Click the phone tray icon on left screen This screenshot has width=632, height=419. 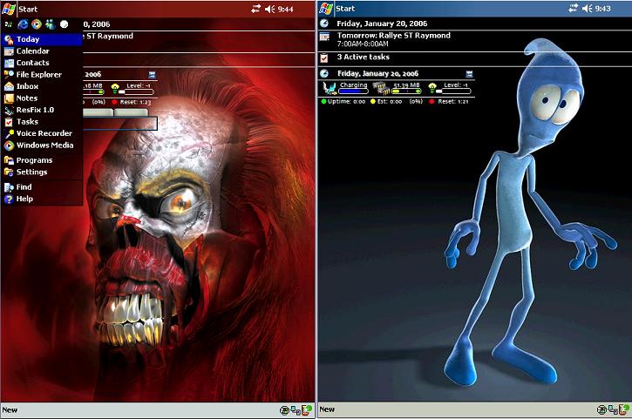pos(307,410)
